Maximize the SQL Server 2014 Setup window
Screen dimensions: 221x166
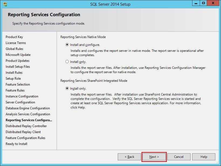[203, 3]
